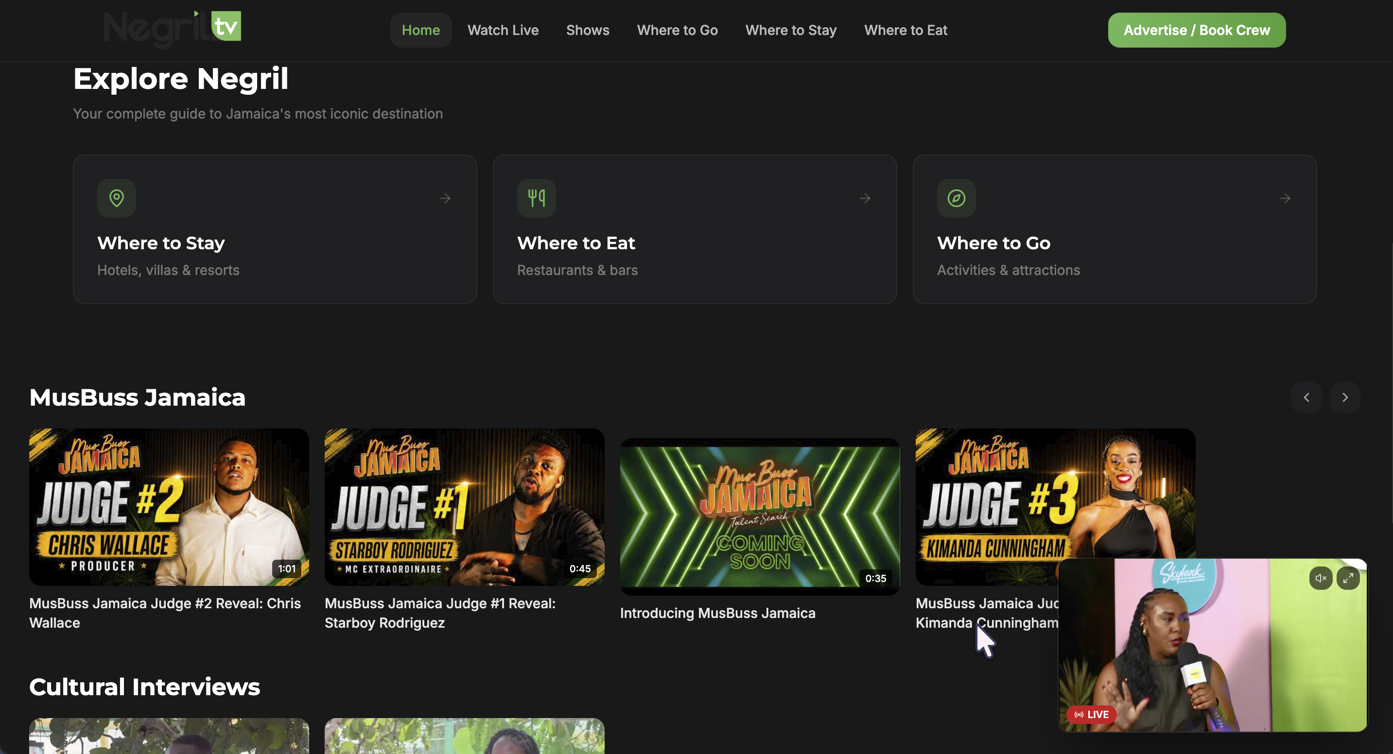The image size is (1393, 754).
Task: Play the Judge #2 Chris Wallace thumbnail
Action: 169,507
